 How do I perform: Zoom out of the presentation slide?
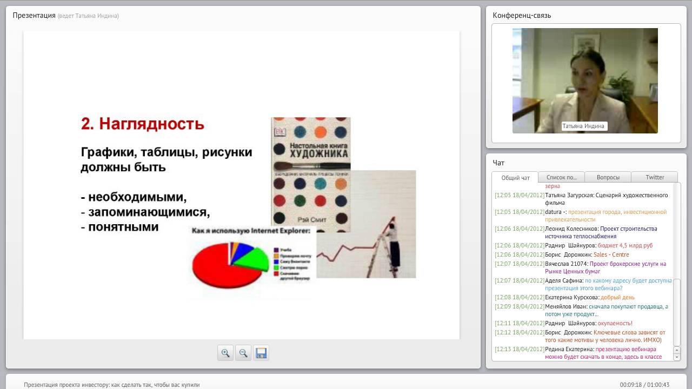tap(243, 353)
